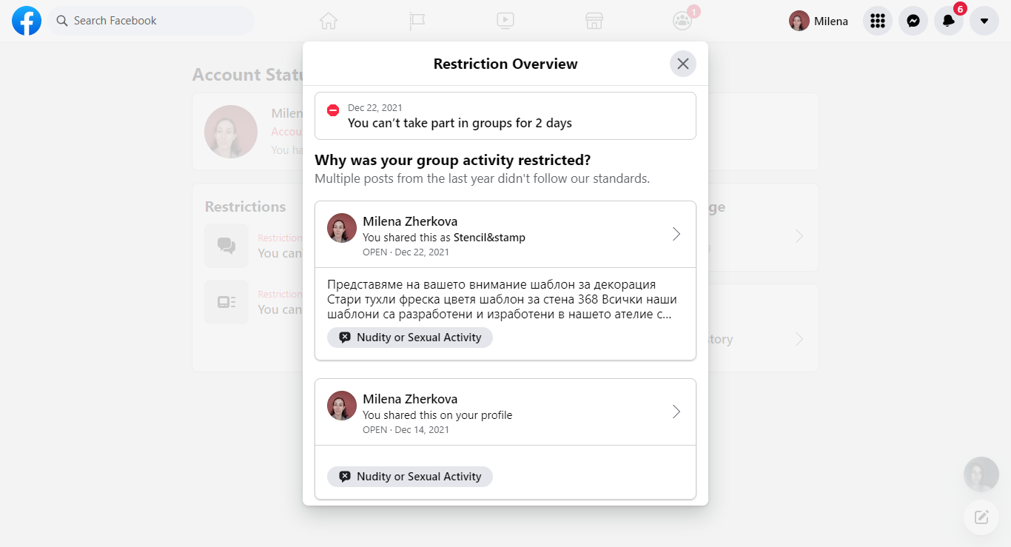This screenshot has width=1011, height=547.
Task: Close the Restriction Overview dialog
Action: point(683,64)
